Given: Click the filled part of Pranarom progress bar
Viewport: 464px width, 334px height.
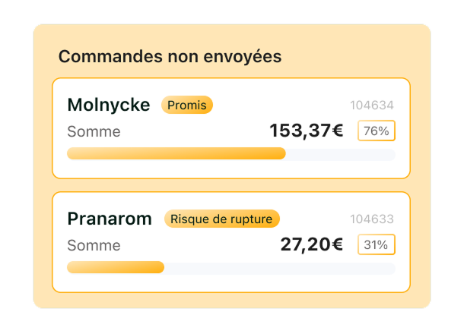Looking at the screenshot, I should (114, 267).
